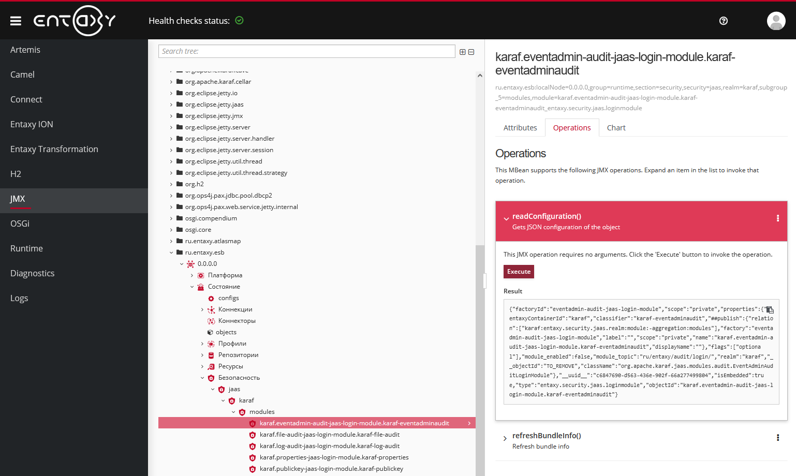Open the kebab menu on refreshBundleInfo()
Image resolution: width=796 pixels, height=476 pixels.
point(778,437)
